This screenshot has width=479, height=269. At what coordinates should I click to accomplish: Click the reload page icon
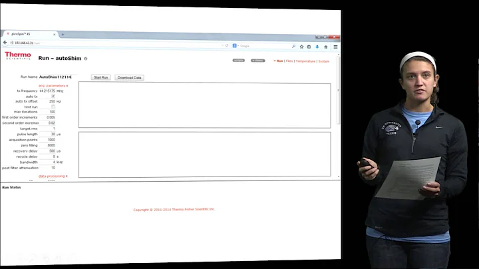227,45
